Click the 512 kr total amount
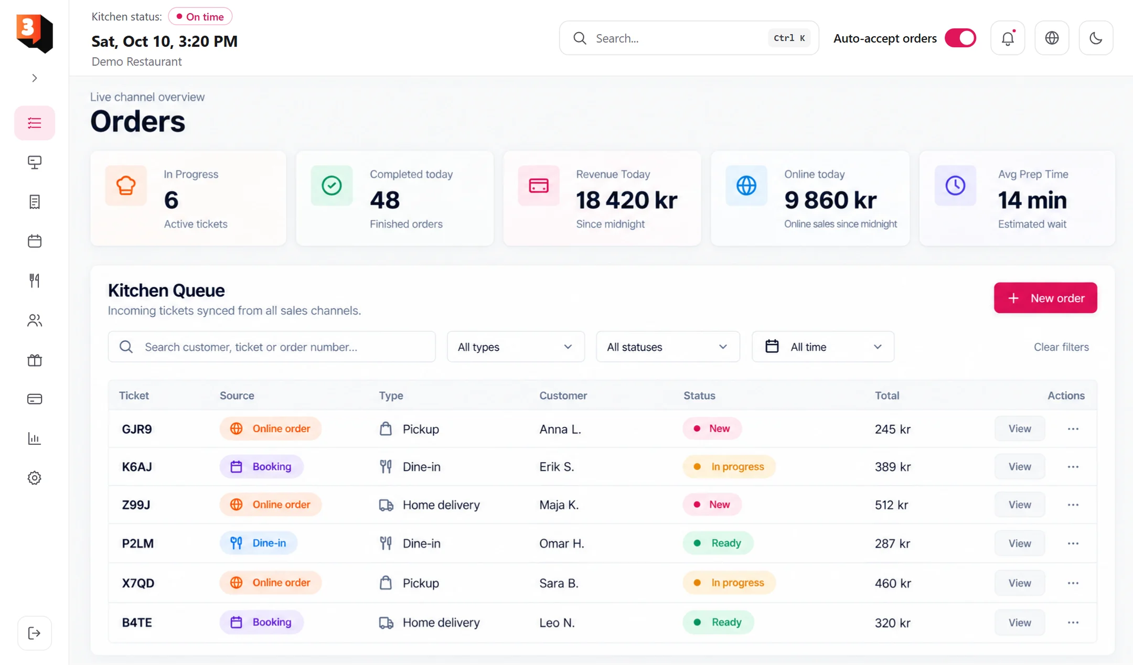The width and height of the screenshot is (1133, 665). (x=891, y=505)
